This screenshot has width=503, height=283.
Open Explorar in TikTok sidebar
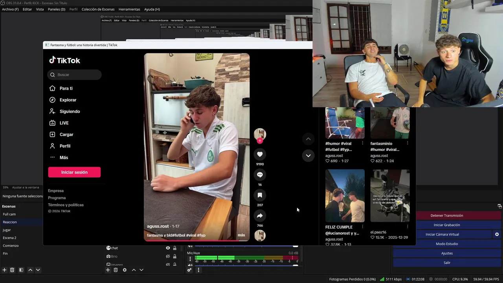coord(63,100)
